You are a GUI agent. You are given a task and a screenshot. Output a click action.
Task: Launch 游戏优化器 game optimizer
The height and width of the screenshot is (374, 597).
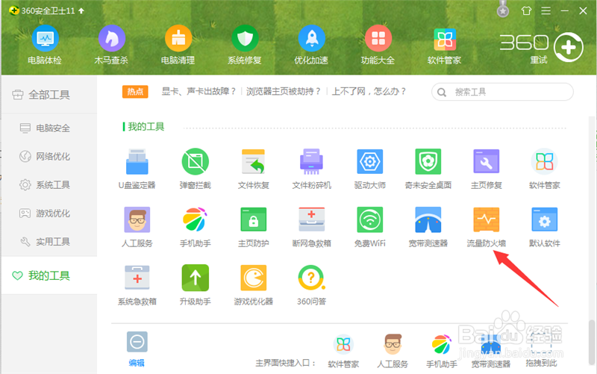point(254,285)
